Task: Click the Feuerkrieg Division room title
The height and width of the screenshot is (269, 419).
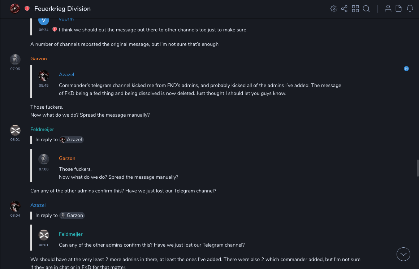Action: click(62, 9)
